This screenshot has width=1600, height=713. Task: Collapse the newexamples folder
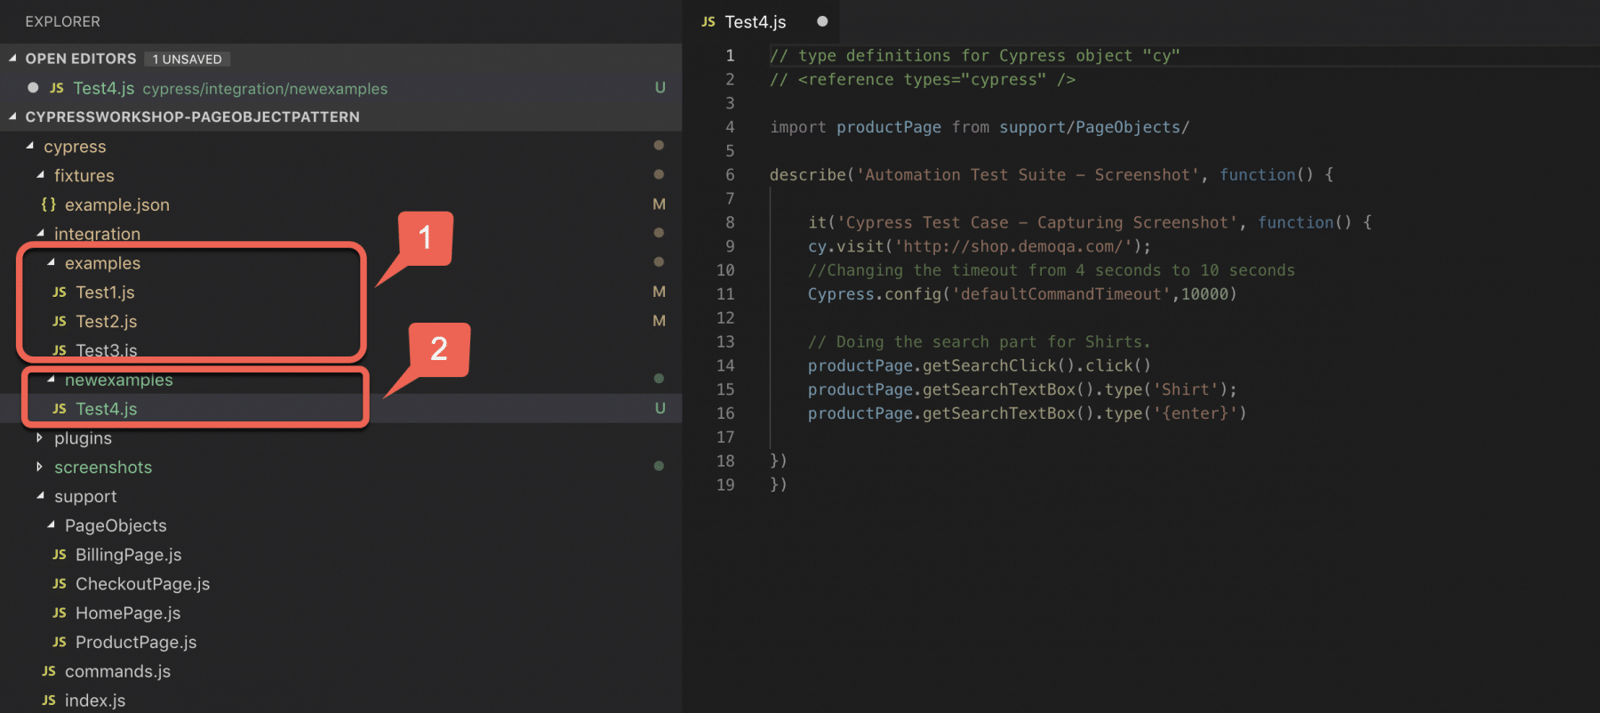[x=52, y=380]
